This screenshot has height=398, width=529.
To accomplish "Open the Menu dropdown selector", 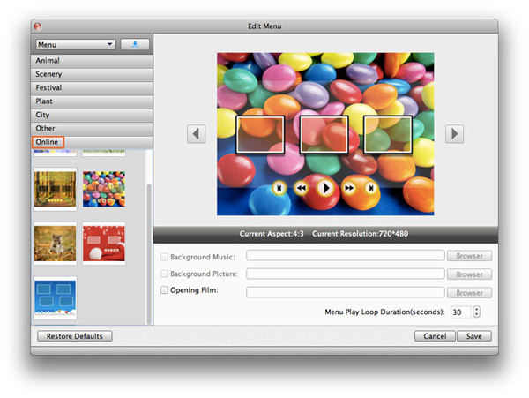I will [75, 43].
